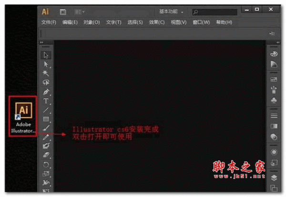The height and width of the screenshot is (197, 286).
Task: Click the Ai logo in title bar
Action: (x=45, y=12)
